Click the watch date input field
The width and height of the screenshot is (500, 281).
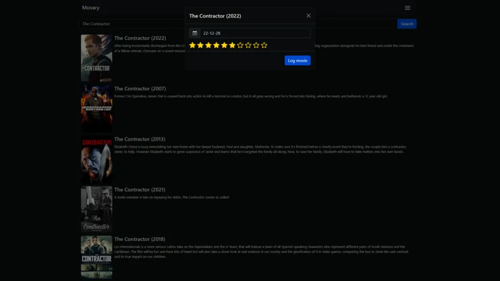pyautogui.click(x=255, y=33)
